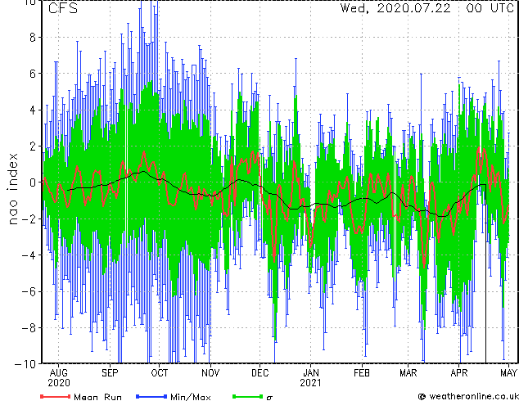Click the y-axis value 8
The height and width of the screenshot is (401, 519).
point(33,37)
